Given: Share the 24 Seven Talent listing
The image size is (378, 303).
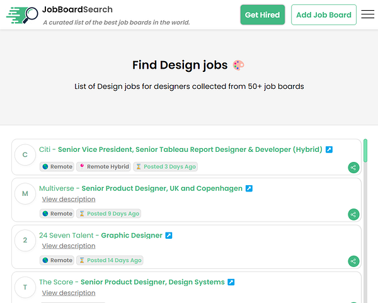Looking at the screenshot, I should 353,261.
